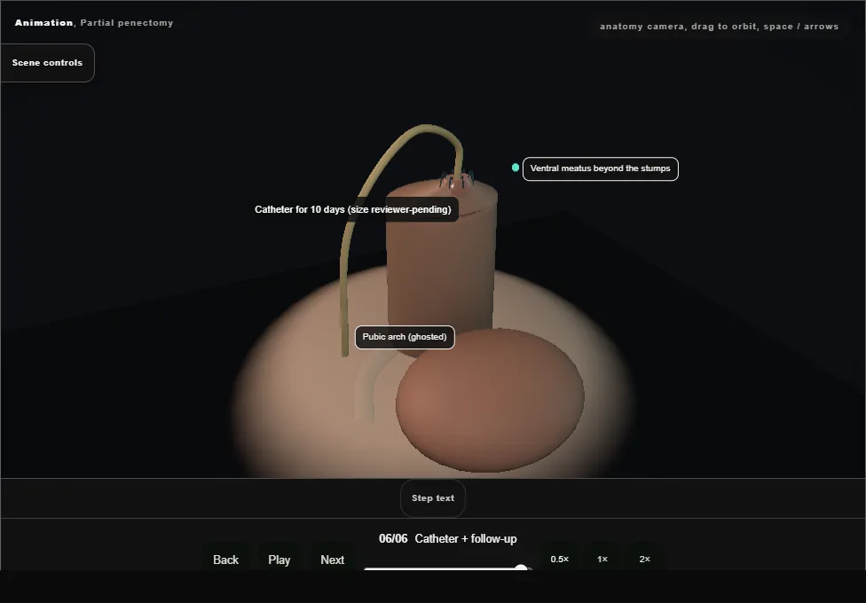The height and width of the screenshot is (603, 866).
Task: Start the animation with Play
Action: [x=279, y=560]
